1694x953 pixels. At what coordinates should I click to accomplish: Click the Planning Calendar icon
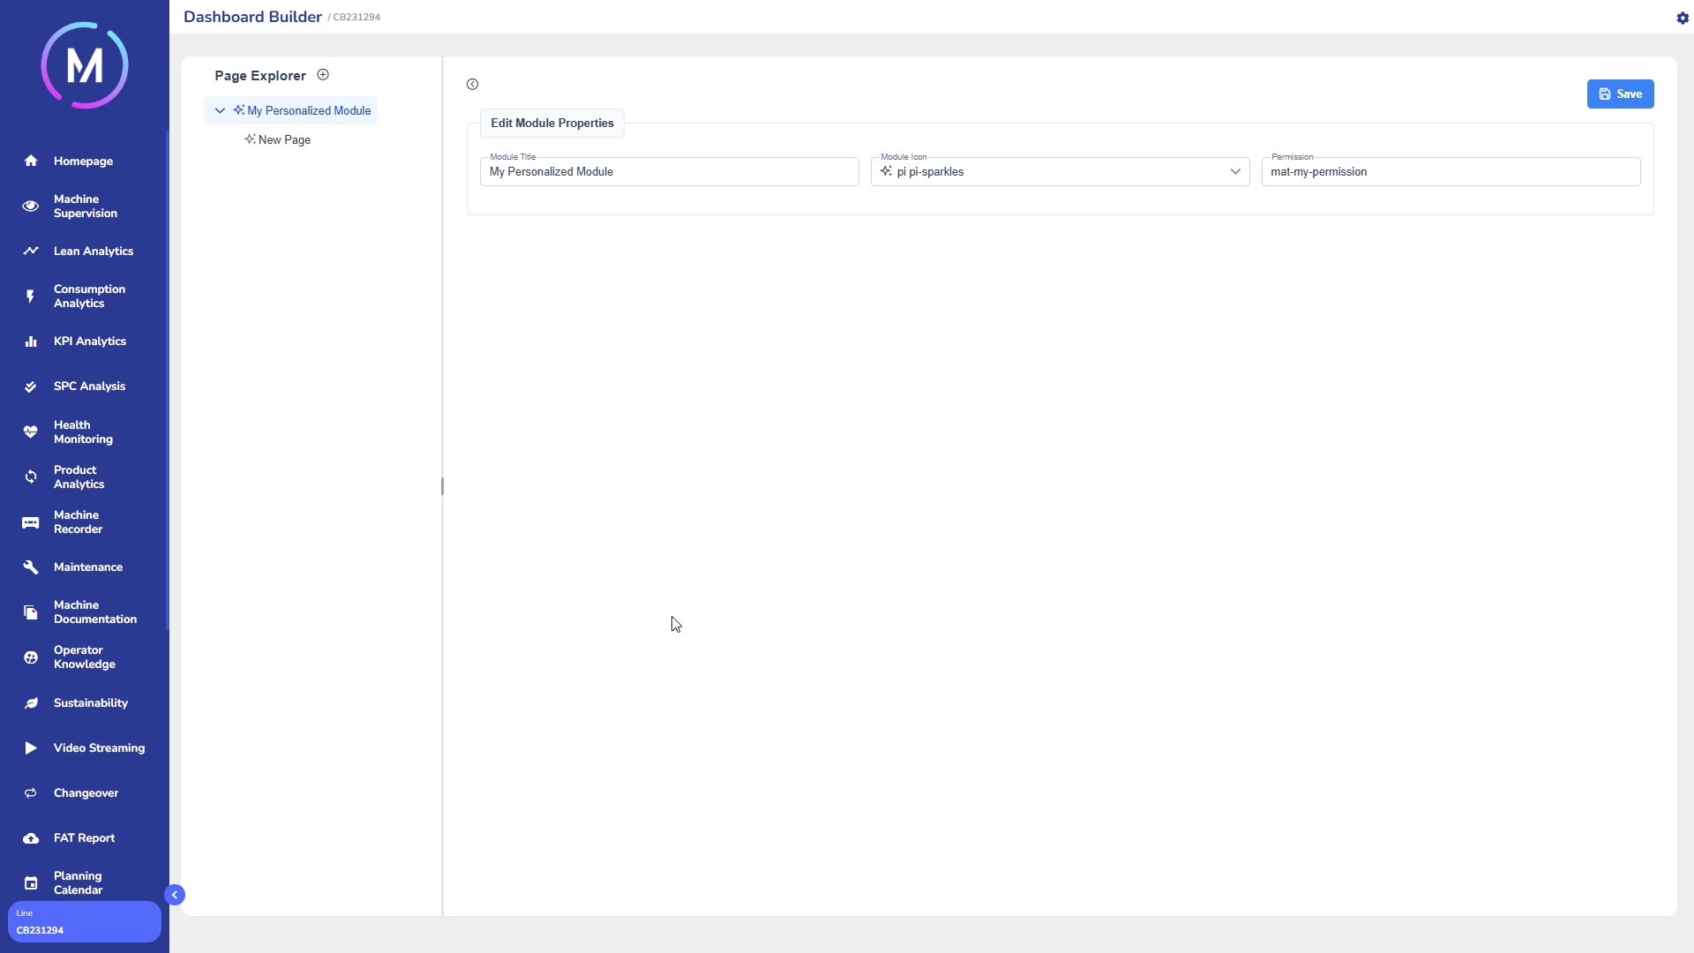(31, 883)
